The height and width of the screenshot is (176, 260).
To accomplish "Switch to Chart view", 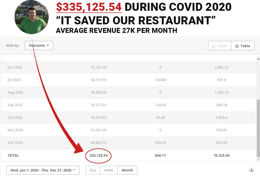I will [219, 46].
